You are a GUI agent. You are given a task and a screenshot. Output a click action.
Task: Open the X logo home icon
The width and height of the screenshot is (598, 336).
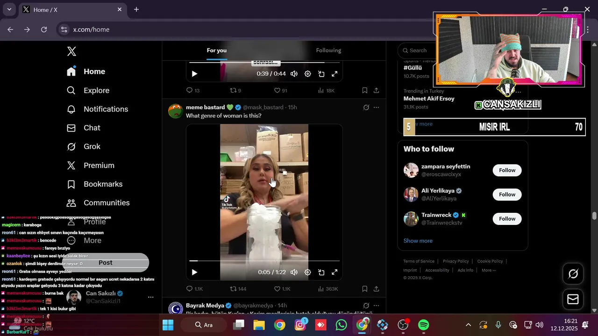click(x=71, y=51)
